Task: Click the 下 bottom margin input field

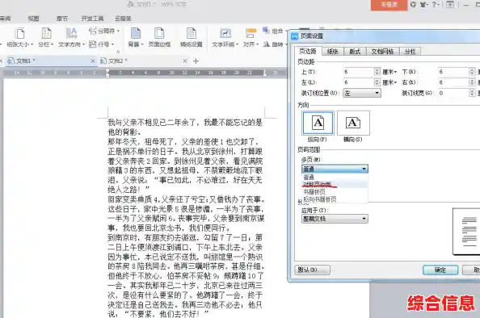Action: 453,72
